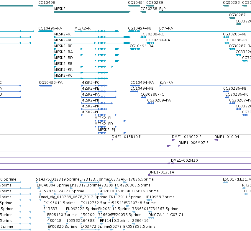251x231 pixels.
Task: Click protein CG10496-PA label
Action: (x=51, y=83)
